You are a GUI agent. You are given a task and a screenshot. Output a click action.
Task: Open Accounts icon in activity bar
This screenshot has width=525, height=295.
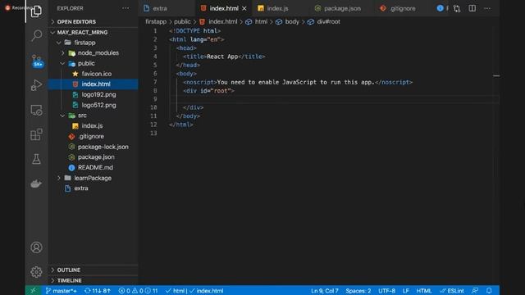point(36,247)
